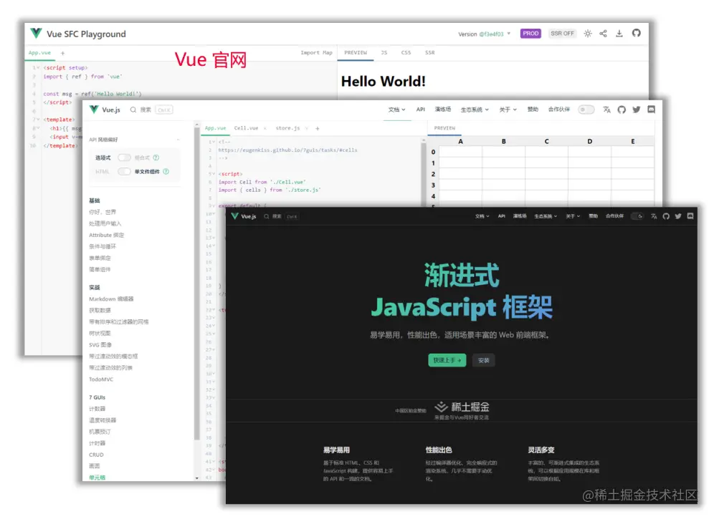Open the Markdown 编辑器 example in sidebar

[x=111, y=299]
